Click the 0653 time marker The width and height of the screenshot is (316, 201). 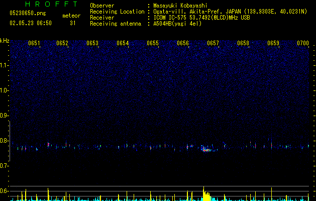coord(92,43)
